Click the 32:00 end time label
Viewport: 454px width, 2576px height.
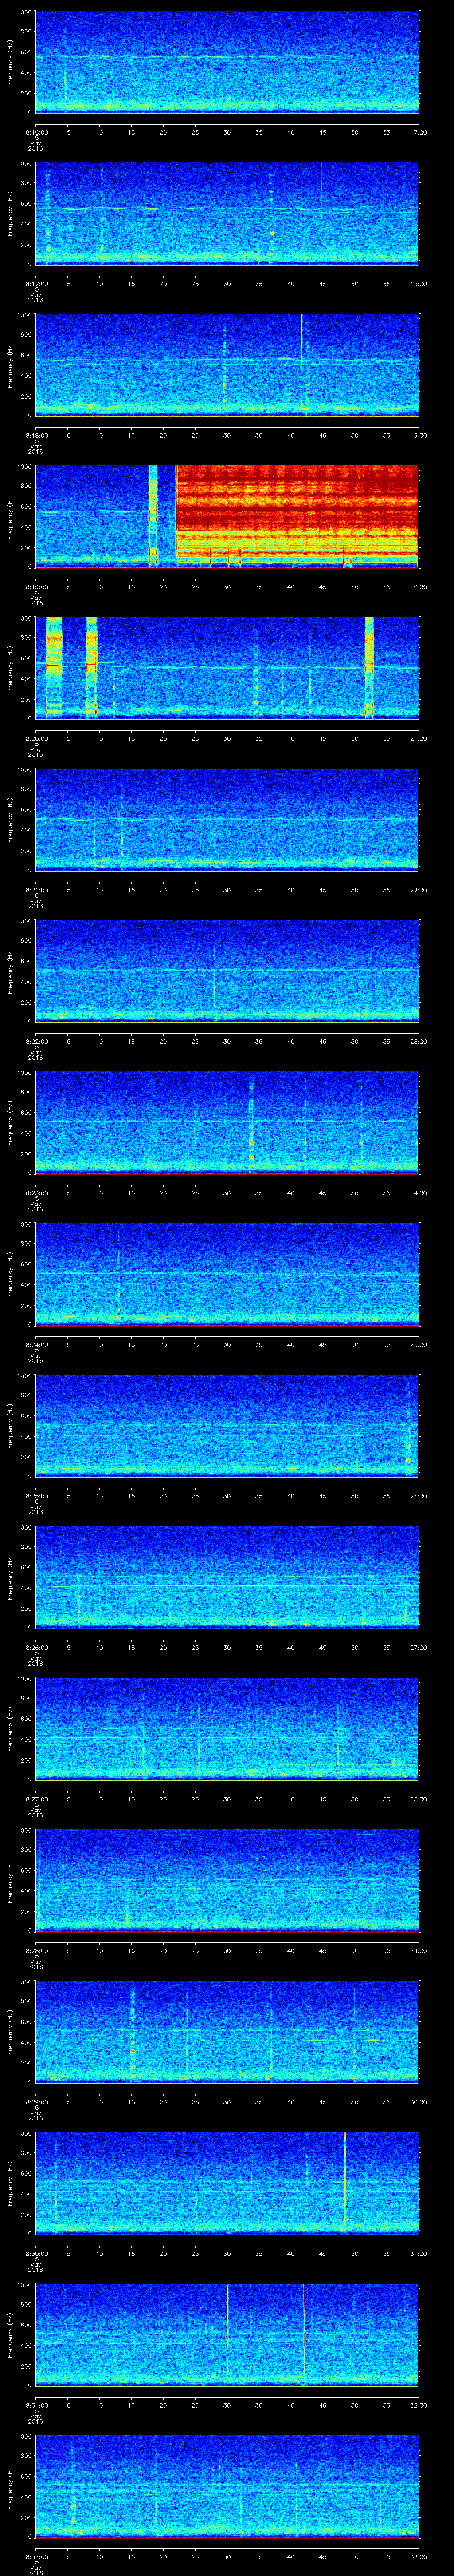coord(419,2404)
